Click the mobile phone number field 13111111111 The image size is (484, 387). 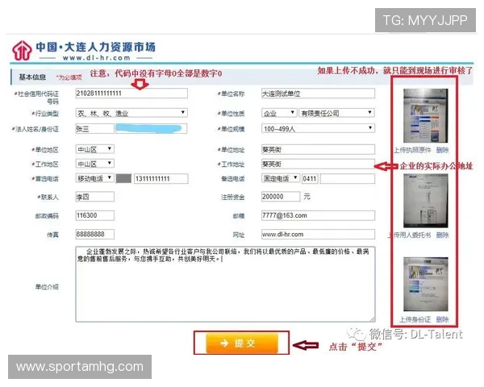click(161, 178)
